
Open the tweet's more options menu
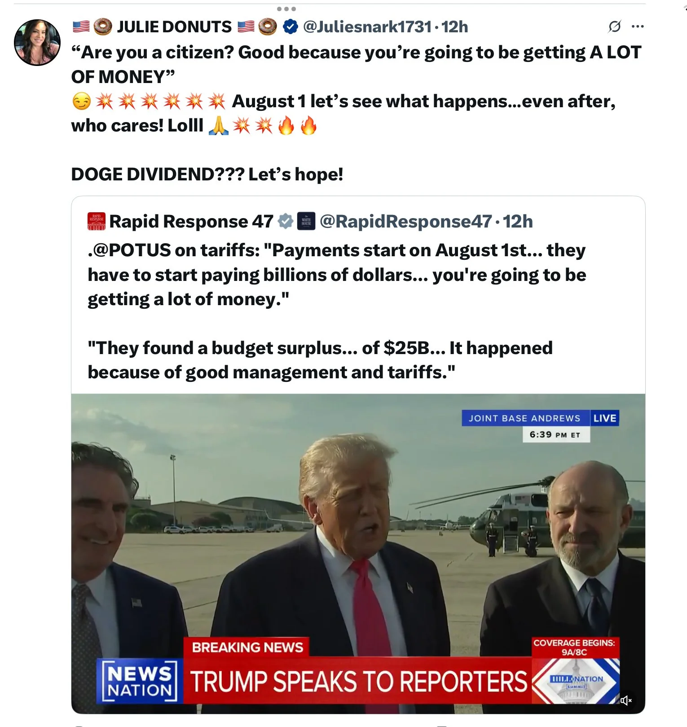click(x=638, y=26)
